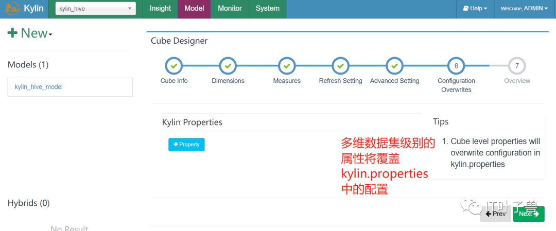Image resolution: width=556 pixels, height=231 pixels.
Task: Click the Kylin logo icon
Action: click(x=12, y=9)
